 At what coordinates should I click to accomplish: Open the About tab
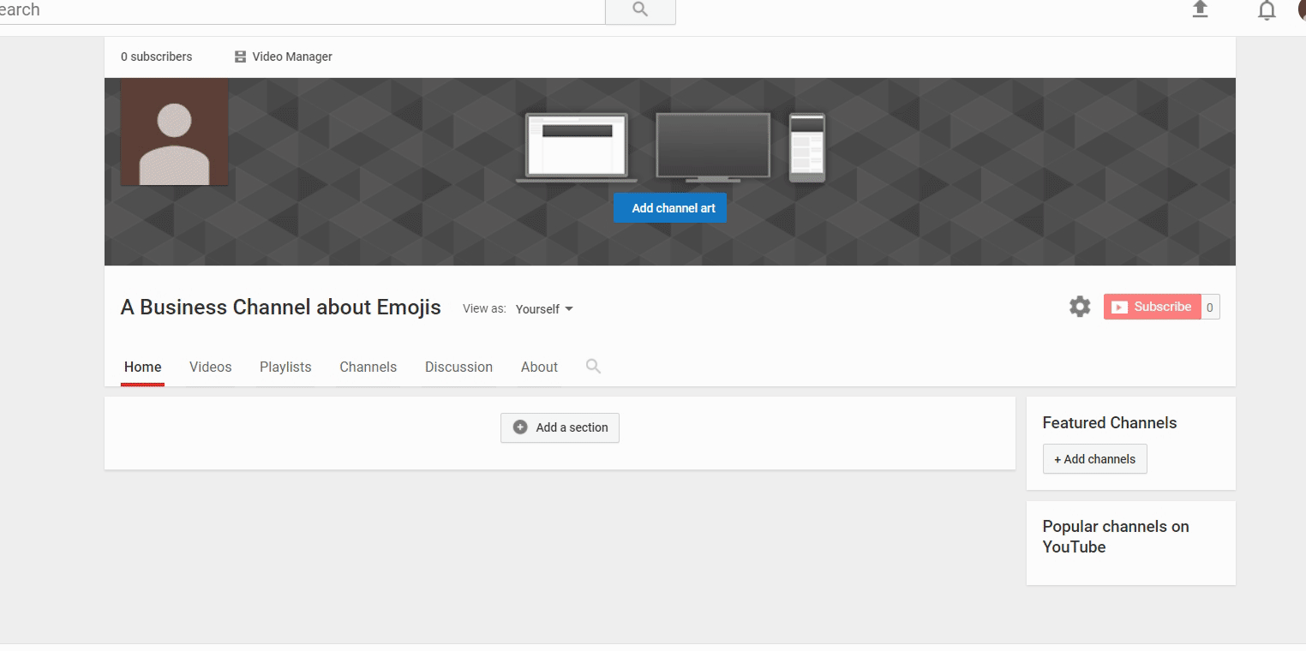pyautogui.click(x=539, y=367)
